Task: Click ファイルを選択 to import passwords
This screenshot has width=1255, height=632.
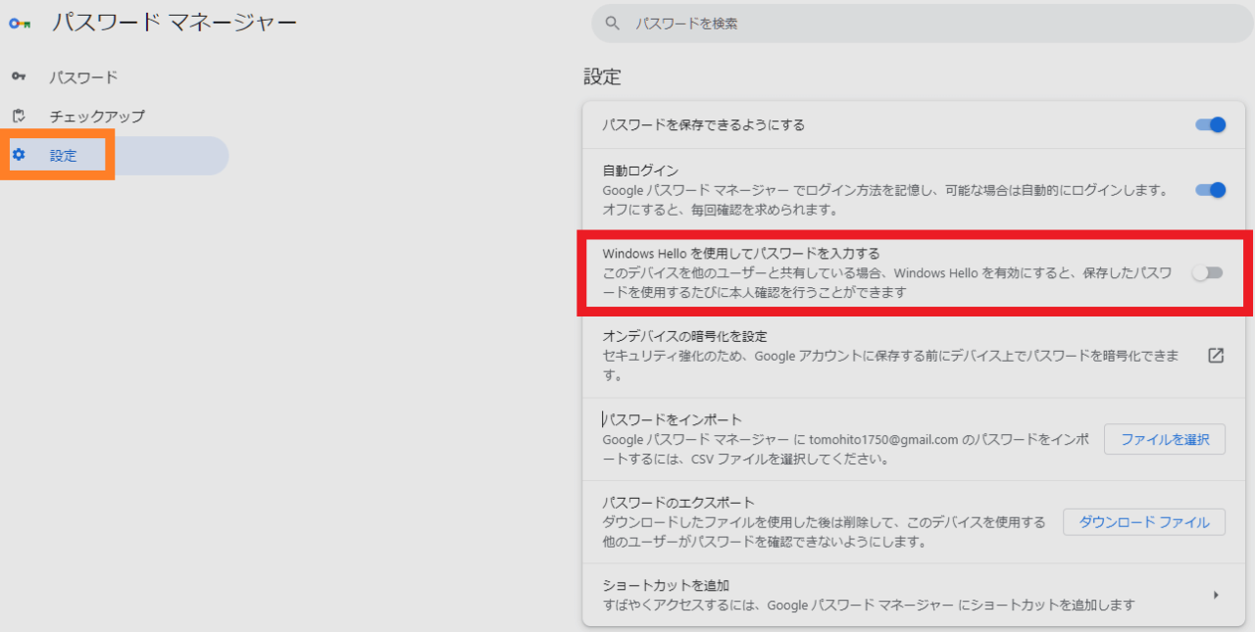Action: tap(1165, 439)
